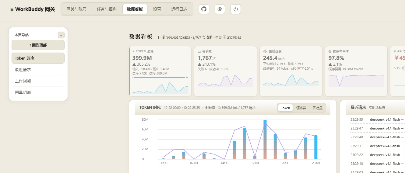Image resolution: width=405 pixels, height=173 pixels.
Task: Click the green status dot beside WorkBuddy
Action: tap(12, 10)
